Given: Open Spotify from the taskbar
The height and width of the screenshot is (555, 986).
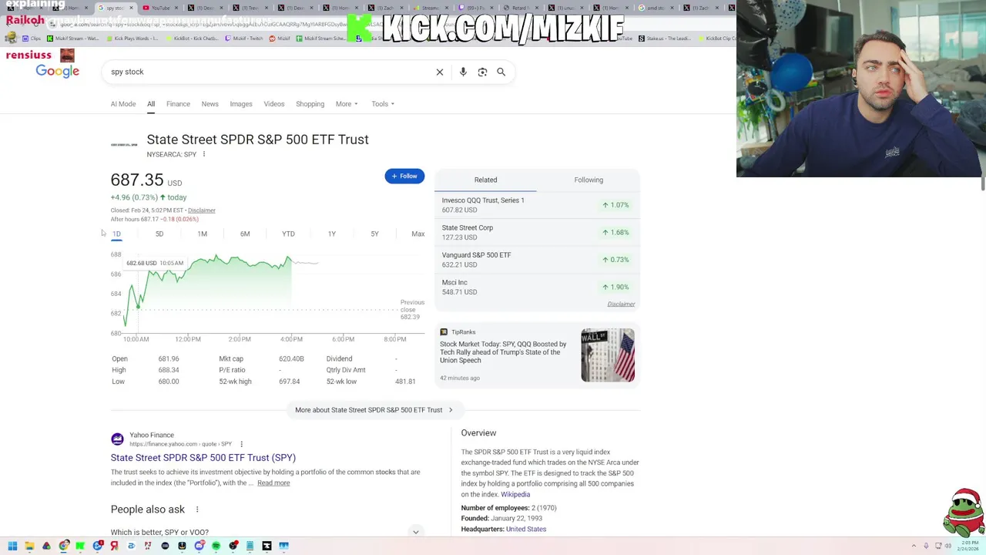Looking at the screenshot, I should (x=216, y=546).
